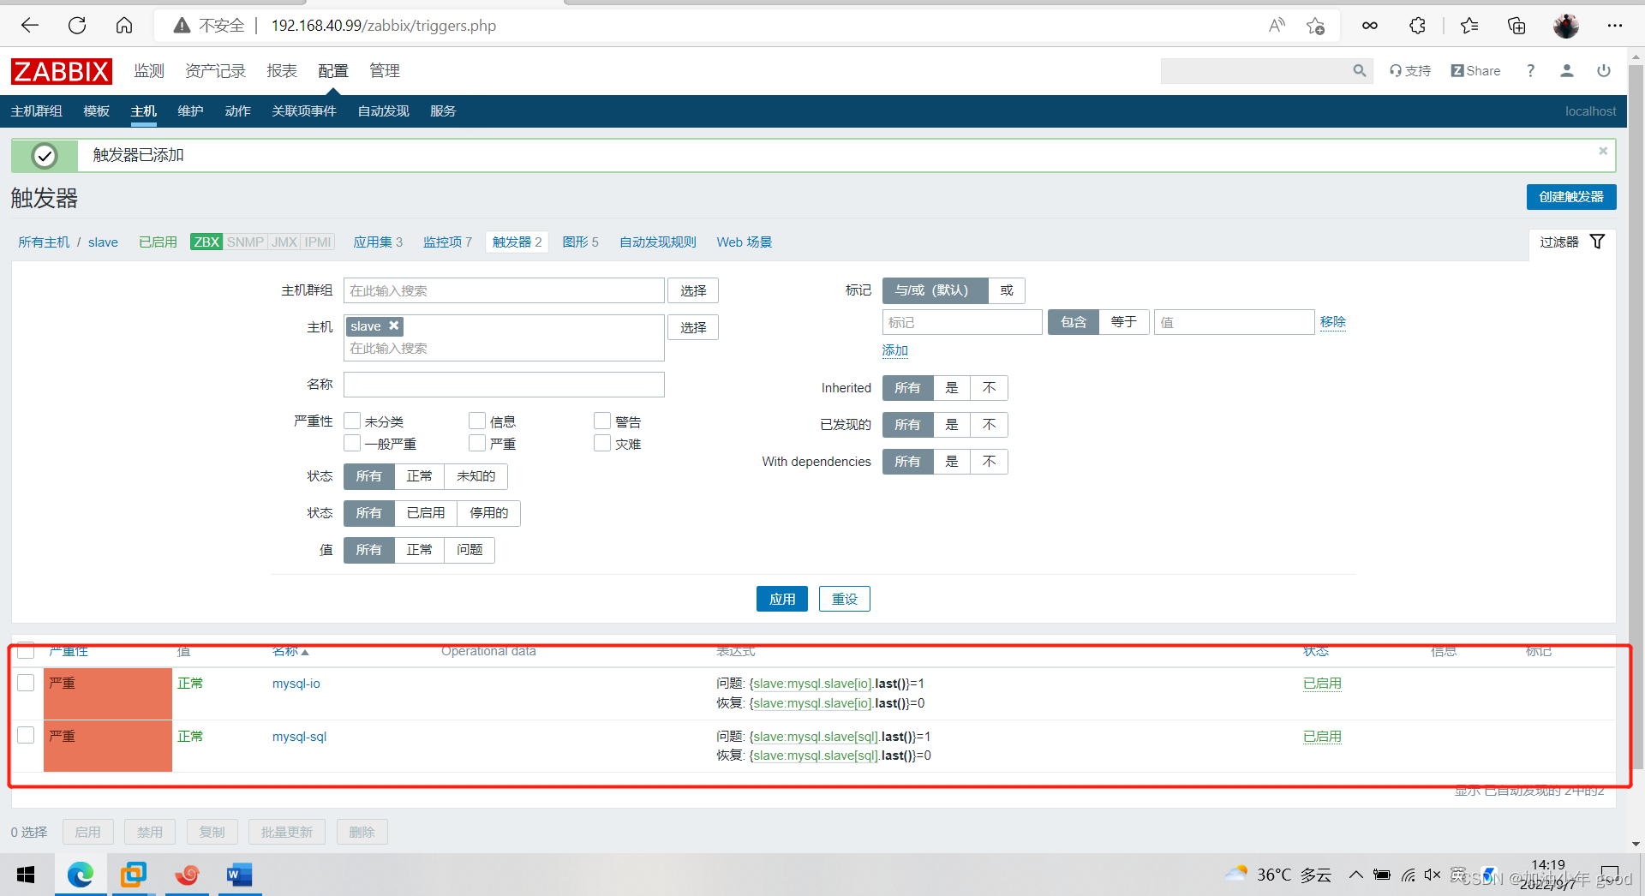The width and height of the screenshot is (1645, 896).
Task: Open mysql-io trigger link
Action: [296, 684]
